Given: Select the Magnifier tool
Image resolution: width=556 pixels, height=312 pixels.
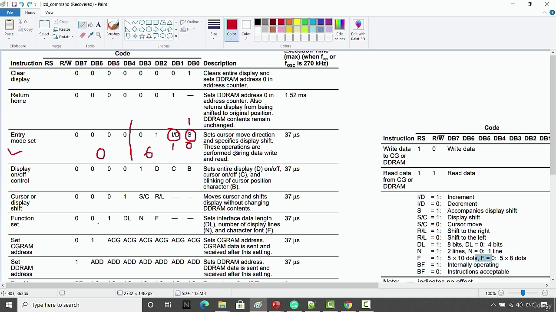Looking at the screenshot, I should click(99, 35).
